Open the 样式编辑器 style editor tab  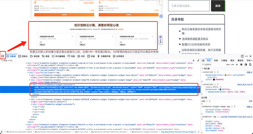pos(58,56)
